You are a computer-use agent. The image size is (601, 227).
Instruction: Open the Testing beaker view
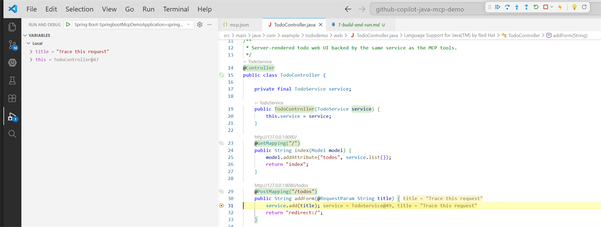(x=12, y=80)
